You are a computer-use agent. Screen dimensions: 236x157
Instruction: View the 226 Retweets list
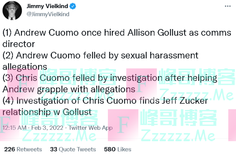[x=23, y=149]
